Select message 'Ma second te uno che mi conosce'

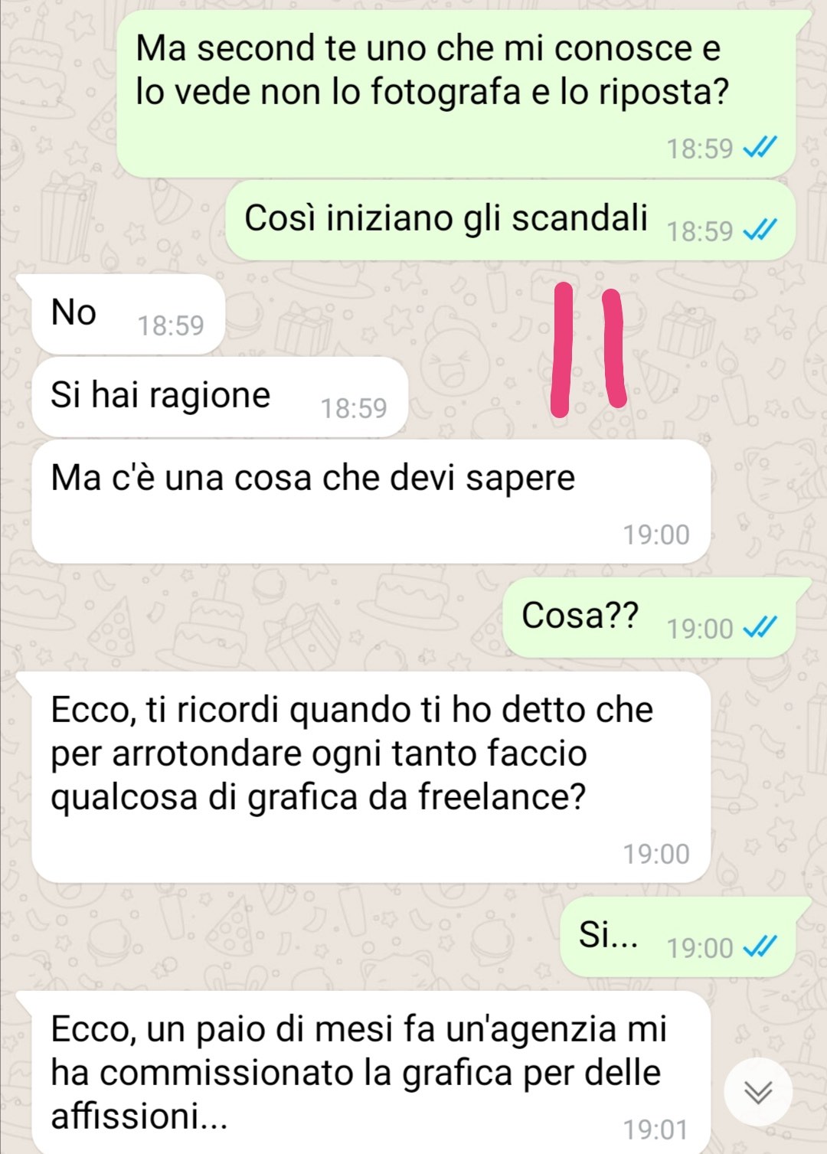click(x=463, y=94)
